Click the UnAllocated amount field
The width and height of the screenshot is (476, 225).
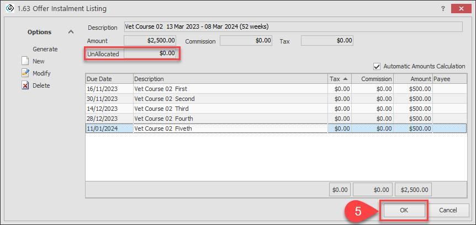(150, 53)
